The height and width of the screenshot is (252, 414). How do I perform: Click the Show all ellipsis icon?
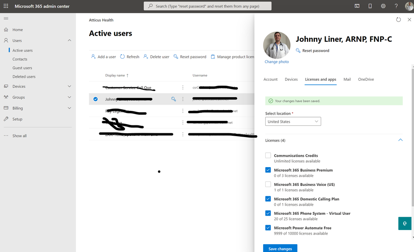click(6, 136)
